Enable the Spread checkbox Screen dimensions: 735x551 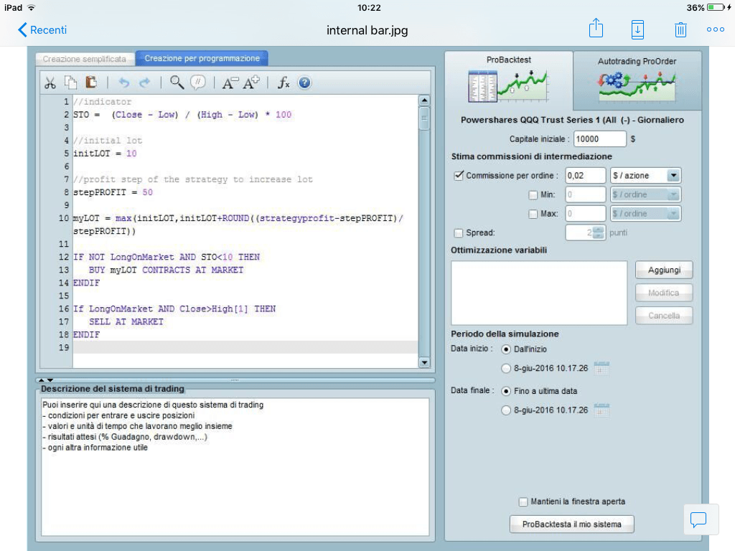459,232
